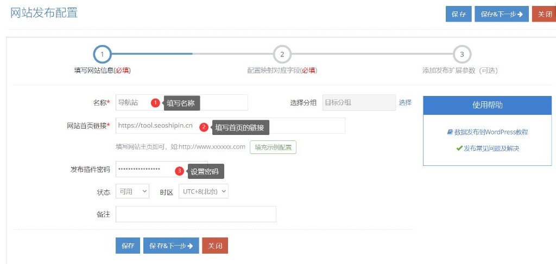Click the 选择分组 target group field
This screenshot has height=264, width=556.
pos(358,102)
